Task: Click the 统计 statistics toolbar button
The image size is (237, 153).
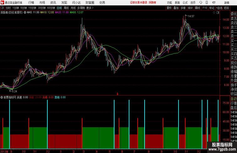Action: point(190,8)
